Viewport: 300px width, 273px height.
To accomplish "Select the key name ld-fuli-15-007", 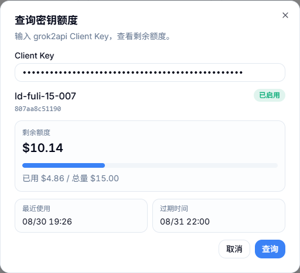I will (x=45, y=96).
